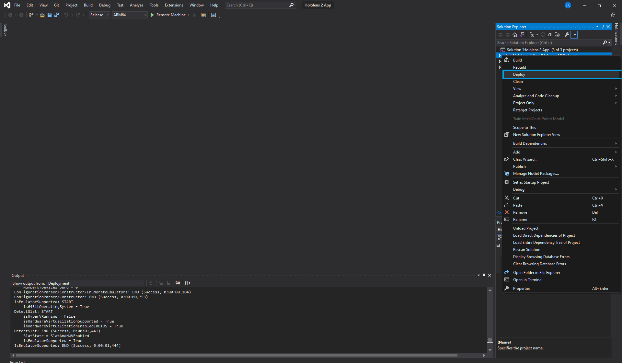The width and height of the screenshot is (622, 363).
Task: Click Search Solution Explorer input field
Action: pos(549,43)
